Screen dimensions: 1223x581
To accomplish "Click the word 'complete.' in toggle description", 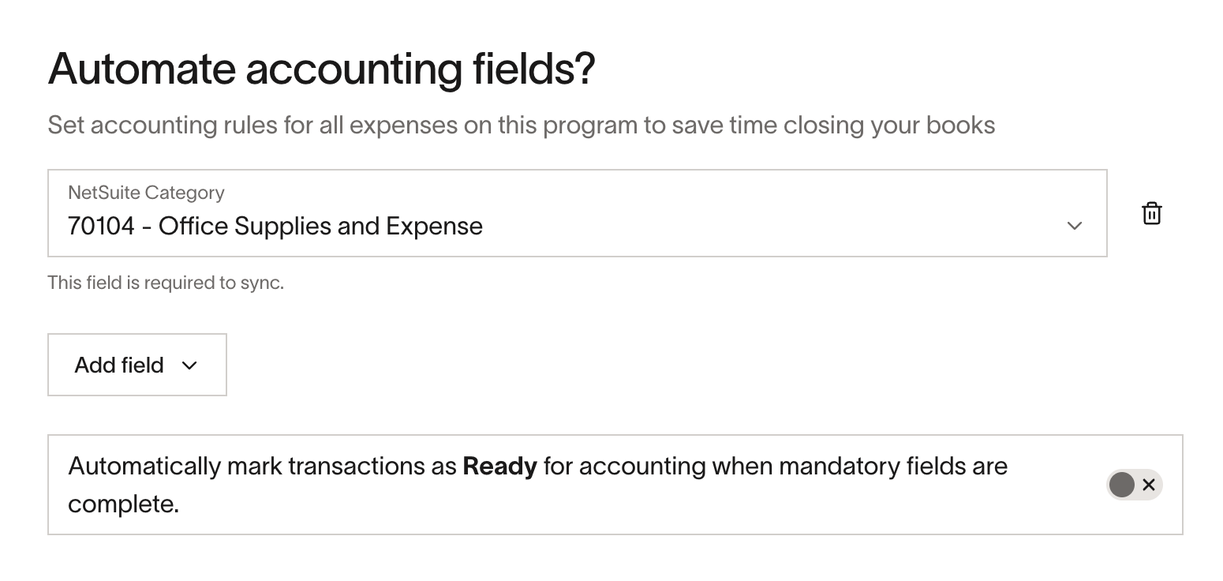I will (x=124, y=504).
